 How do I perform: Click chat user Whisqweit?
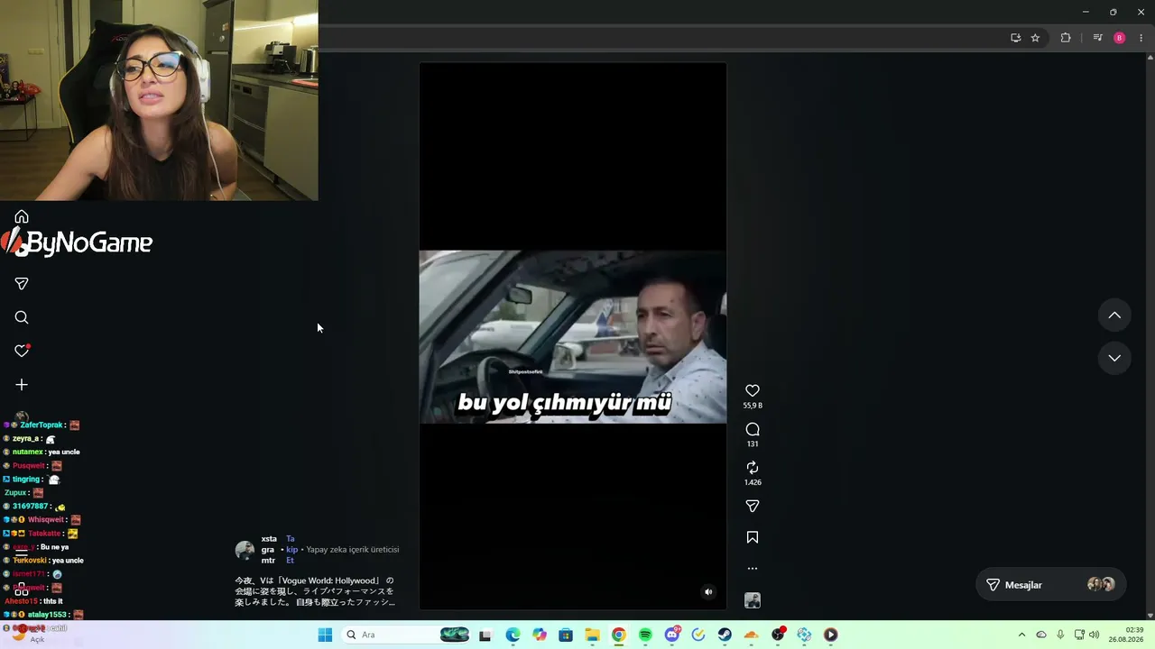click(x=46, y=520)
